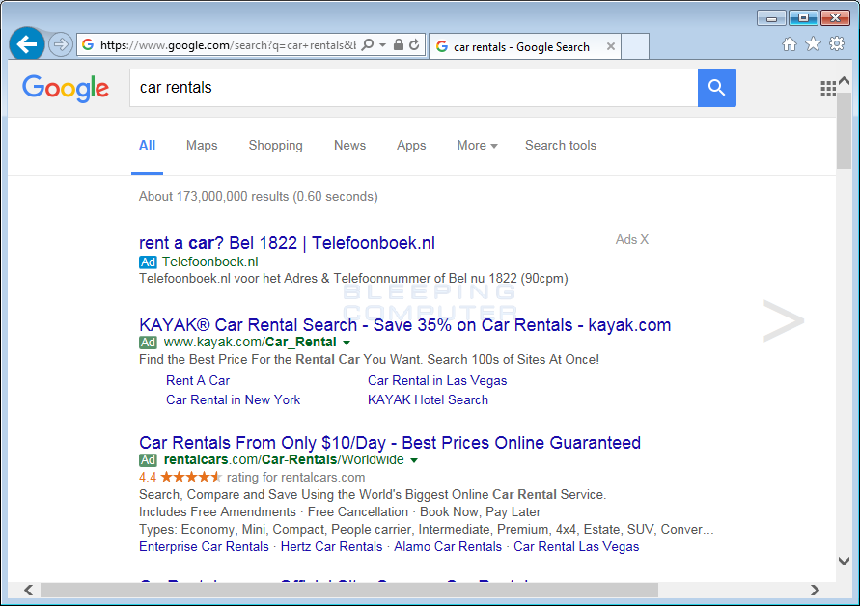Open 'Car Rental in New York' sitelink

click(x=234, y=399)
